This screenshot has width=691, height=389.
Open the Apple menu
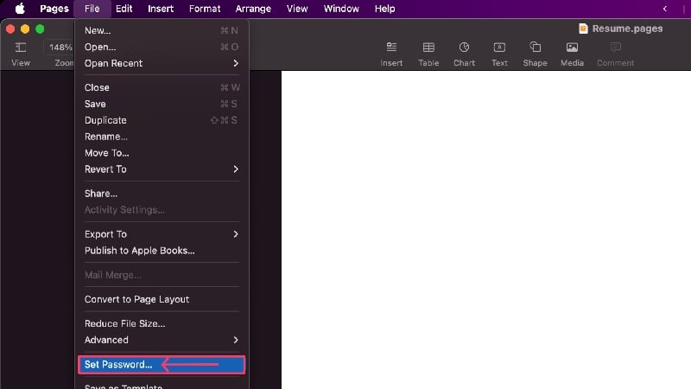click(x=20, y=9)
